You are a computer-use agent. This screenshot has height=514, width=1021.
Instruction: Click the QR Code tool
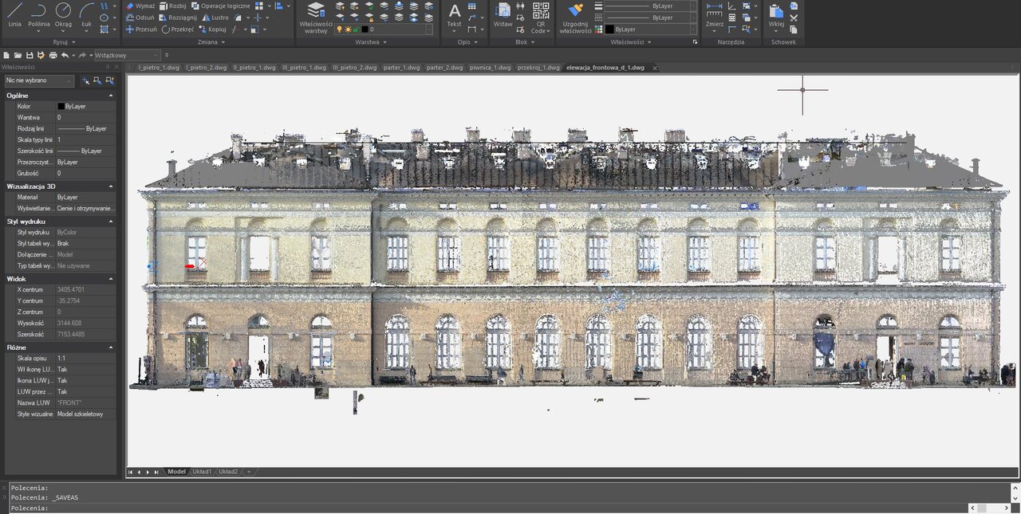coord(541,16)
